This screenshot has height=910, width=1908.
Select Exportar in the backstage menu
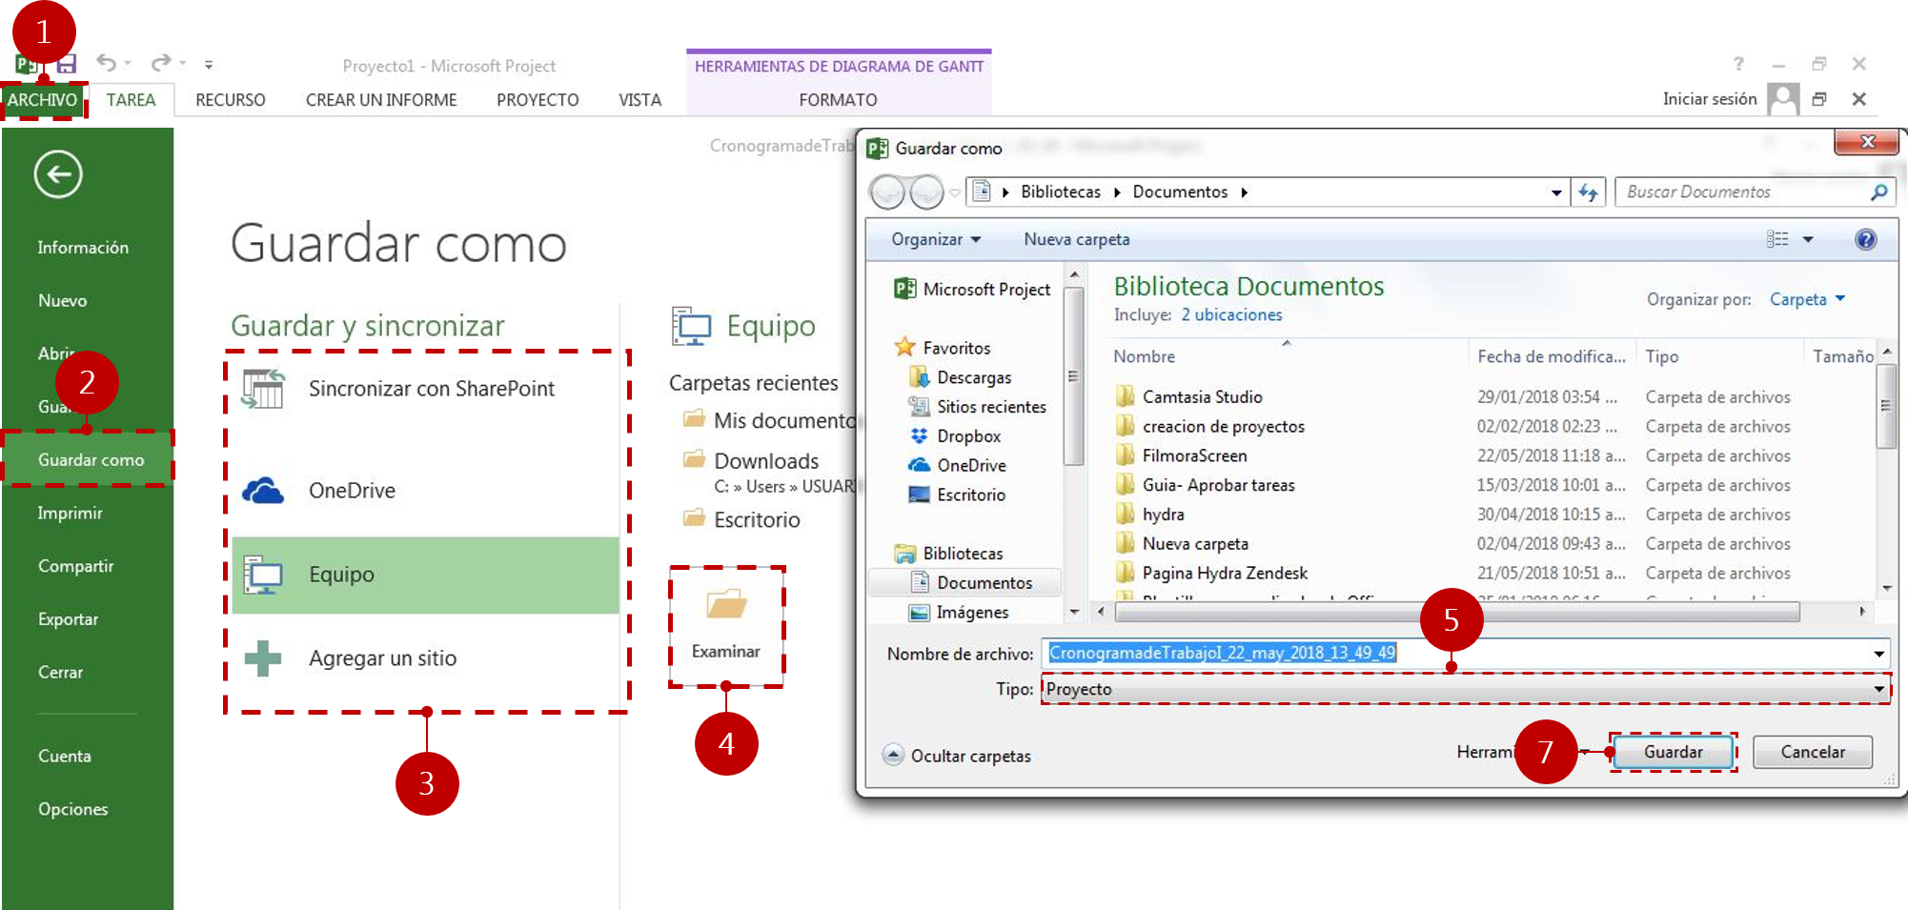68,619
